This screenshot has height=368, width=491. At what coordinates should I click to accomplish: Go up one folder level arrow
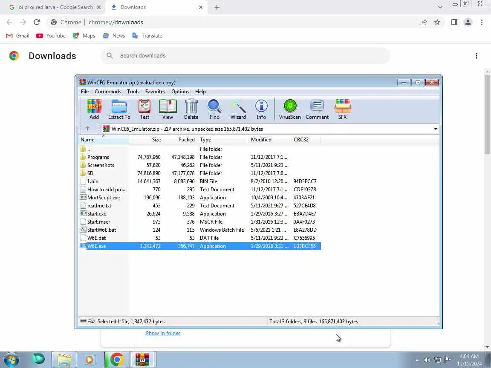(87, 129)
